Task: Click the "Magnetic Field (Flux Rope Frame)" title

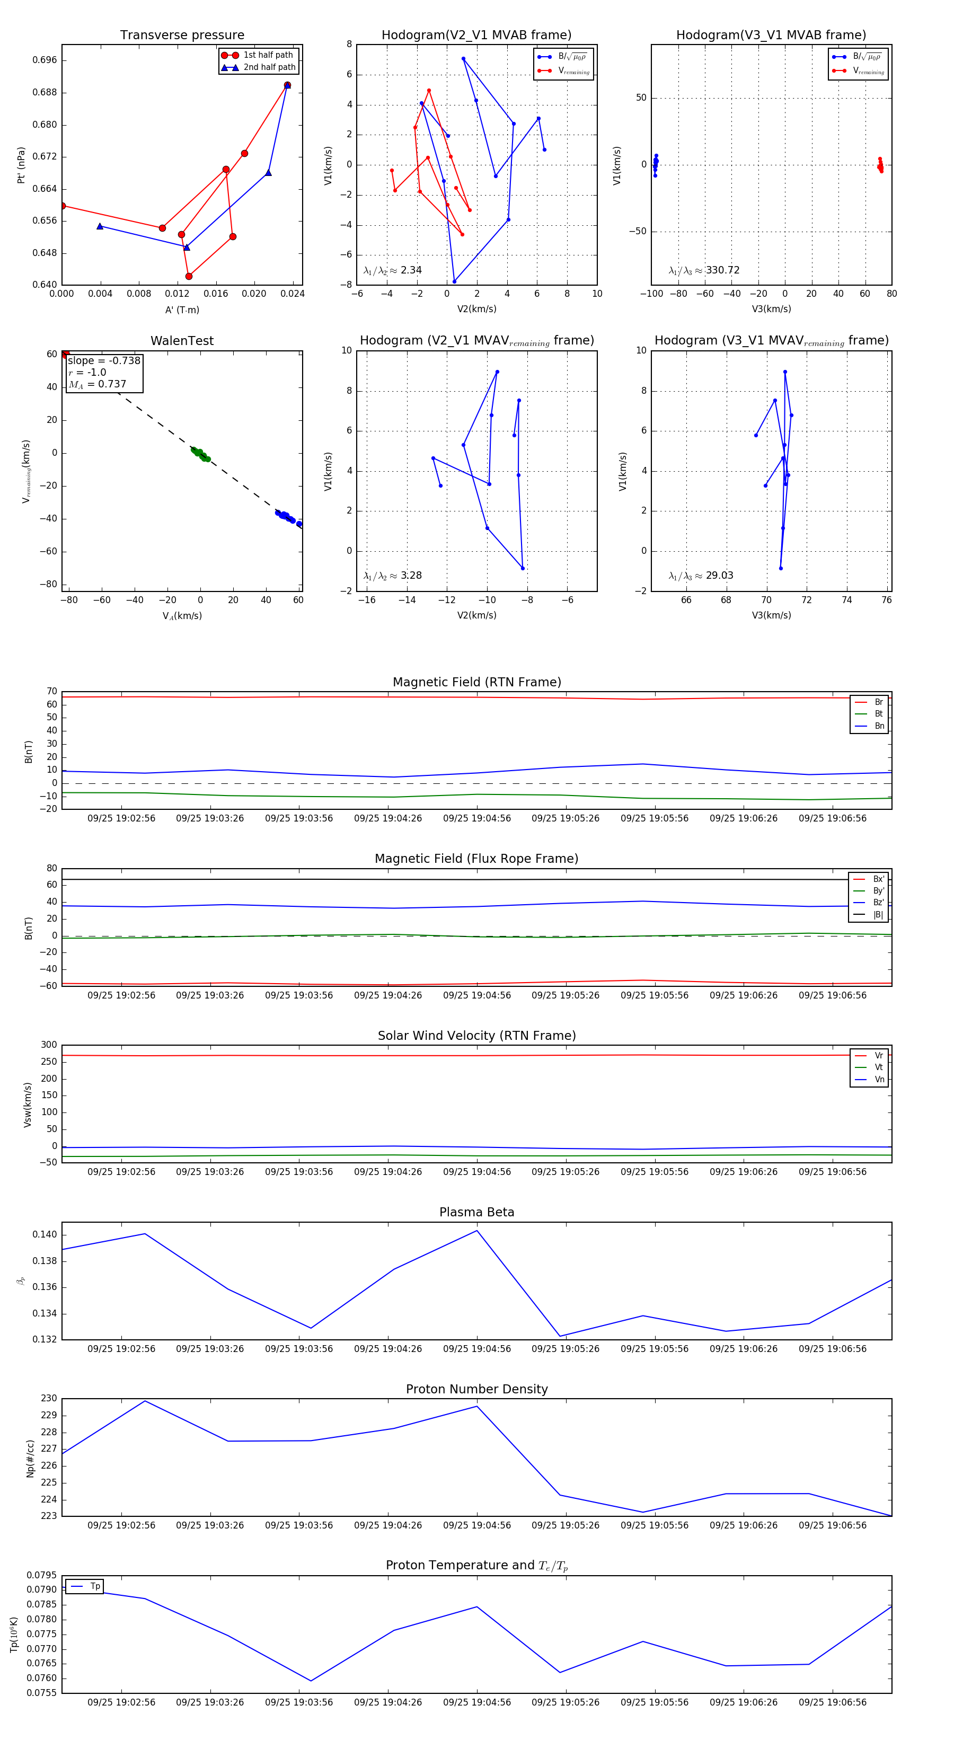Action: [x=476, y=859]
